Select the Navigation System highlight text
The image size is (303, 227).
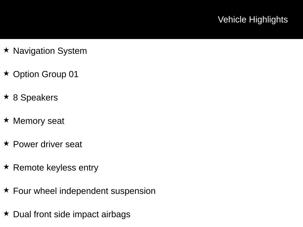coord(50,51)
